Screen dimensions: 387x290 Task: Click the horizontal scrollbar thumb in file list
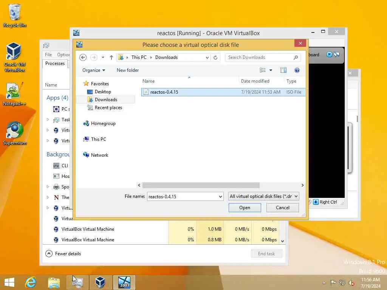tap(201, 185)
